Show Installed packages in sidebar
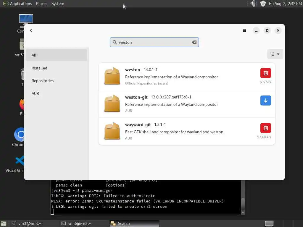The image size is (303, 227). [57, 68]
